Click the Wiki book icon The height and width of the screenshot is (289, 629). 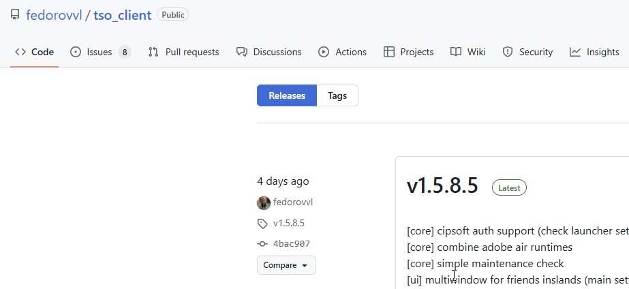[x=456, y=52]
